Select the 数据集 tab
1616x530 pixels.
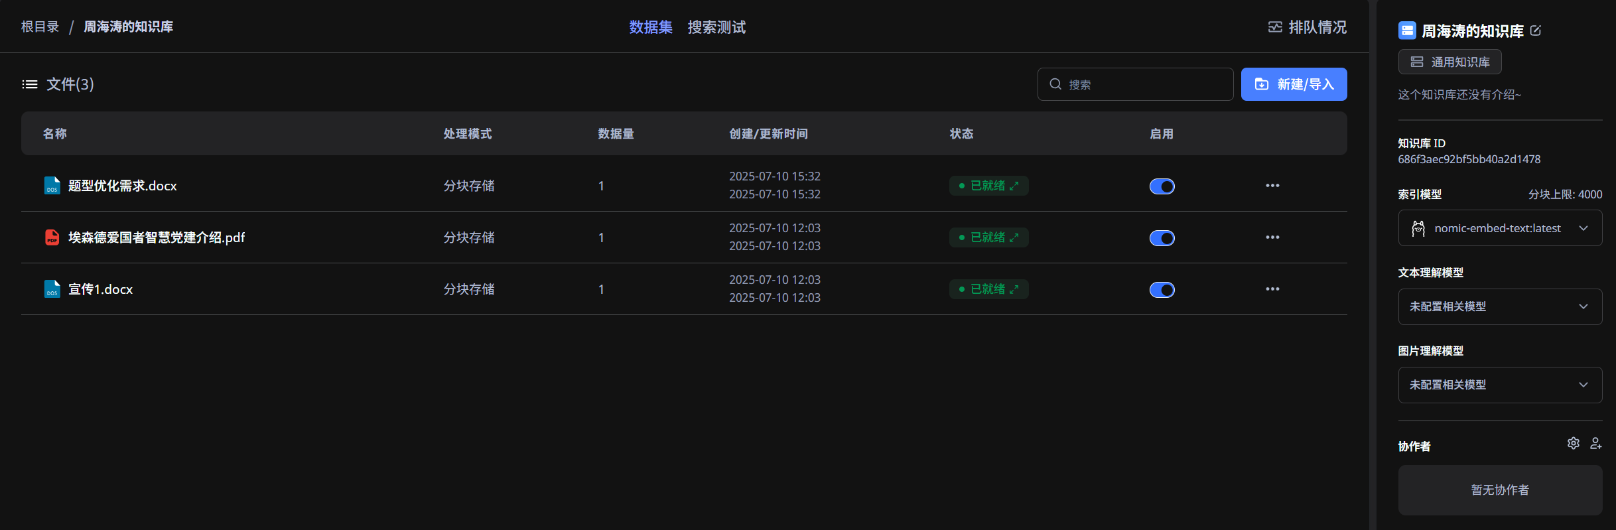pos(650,27)
